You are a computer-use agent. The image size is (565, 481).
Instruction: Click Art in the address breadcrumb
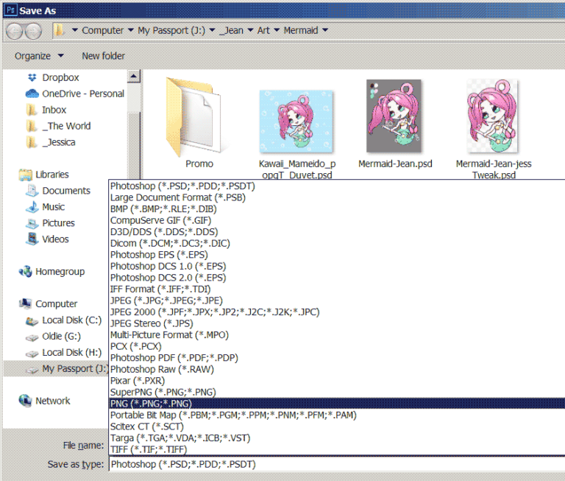[x=263, y=31]
